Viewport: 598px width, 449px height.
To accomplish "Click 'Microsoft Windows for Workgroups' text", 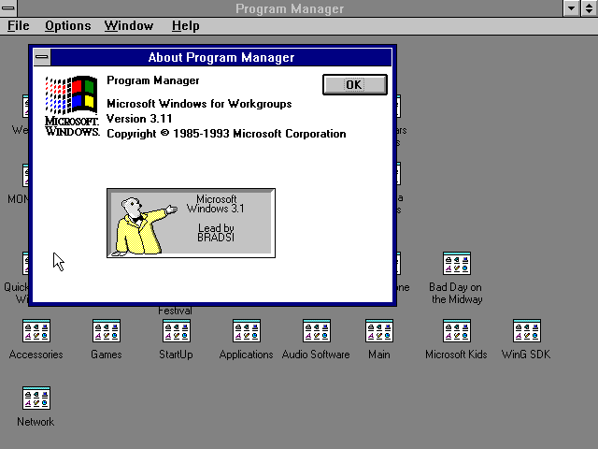I will [199, 104].
